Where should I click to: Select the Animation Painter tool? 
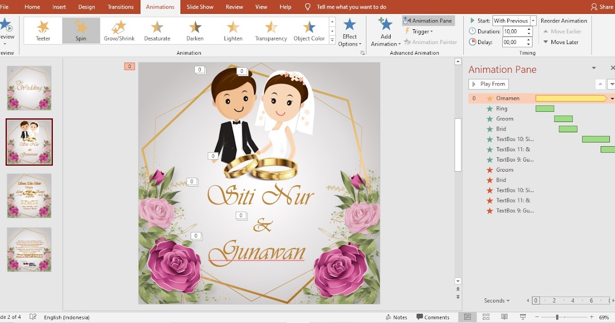point(430,42)
